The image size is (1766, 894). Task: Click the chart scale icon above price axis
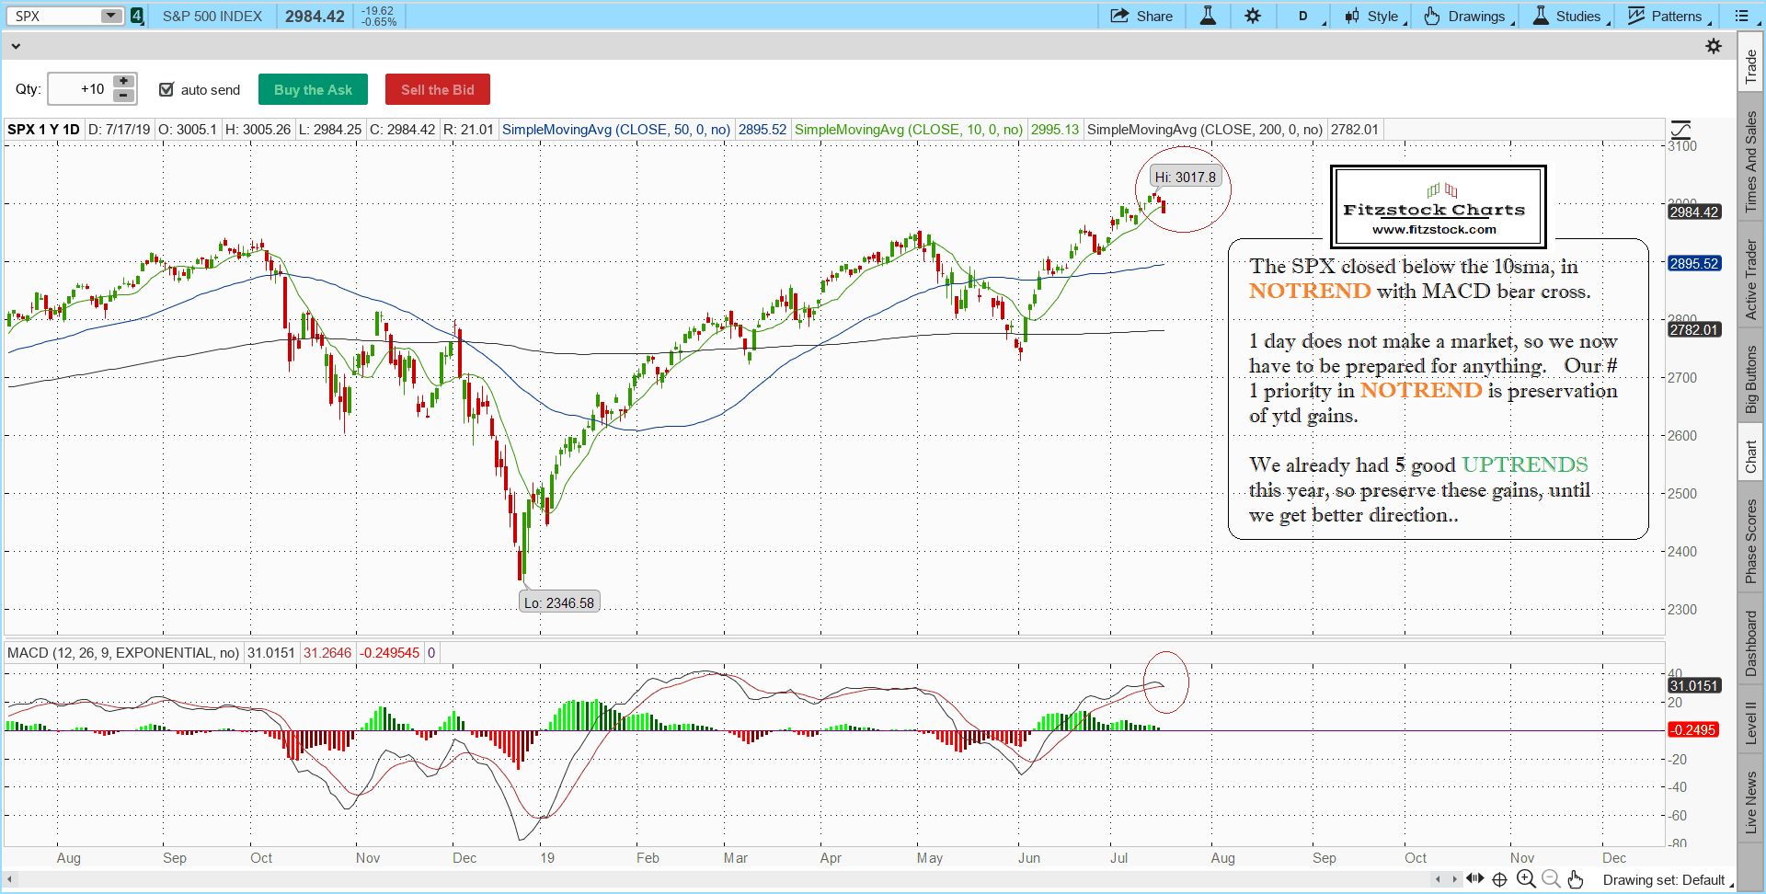click(x=1680, y=130)
